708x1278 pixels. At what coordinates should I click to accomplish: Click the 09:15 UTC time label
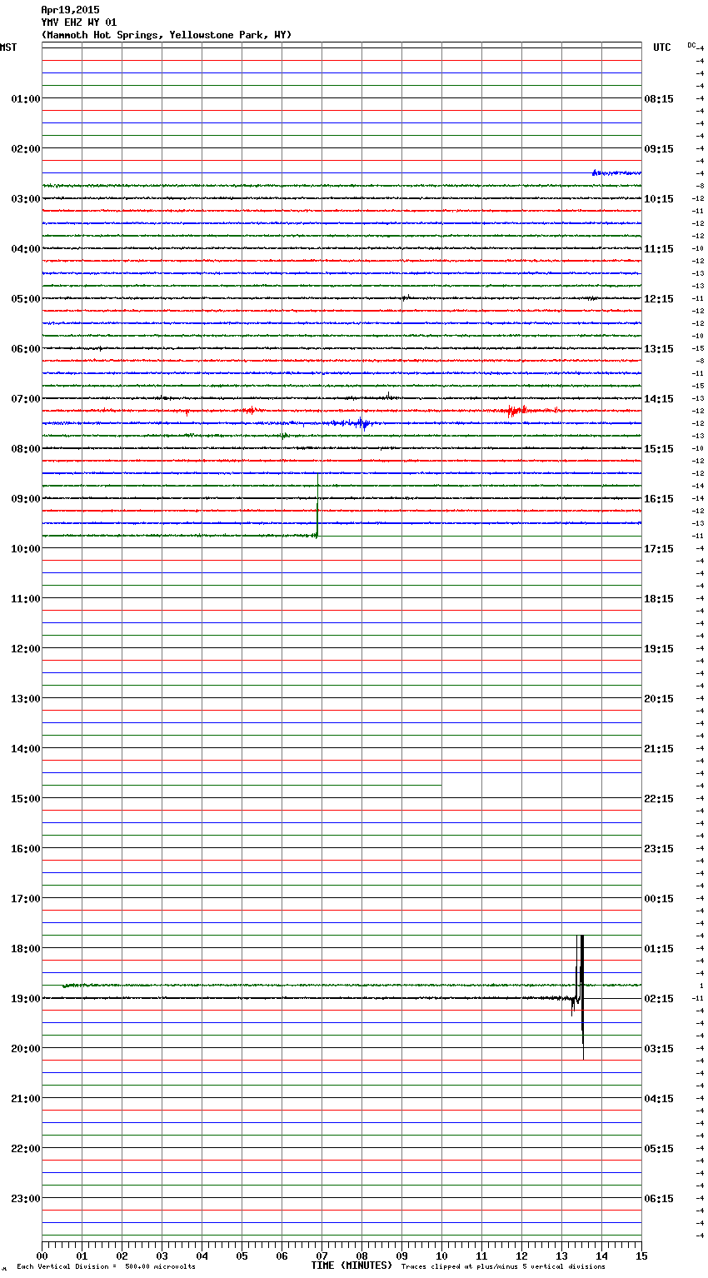(x=659, y=149)
